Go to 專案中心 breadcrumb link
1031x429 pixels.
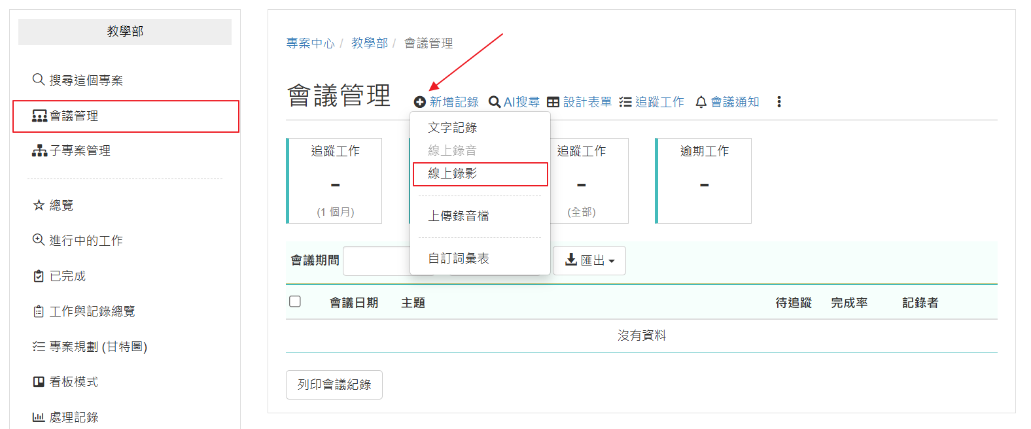click(310, 43)
